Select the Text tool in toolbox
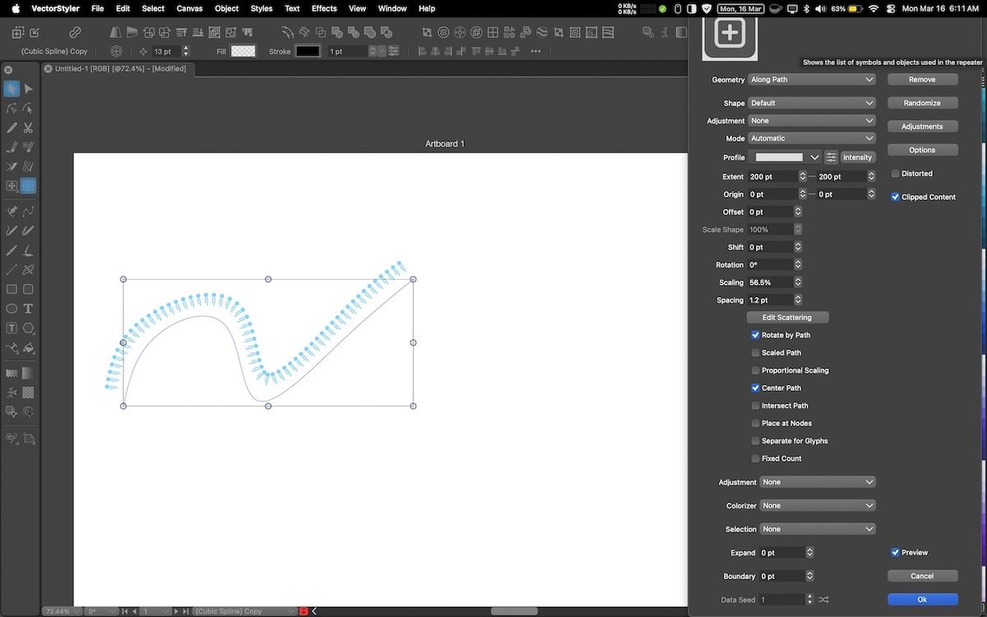 coord(28,308)
